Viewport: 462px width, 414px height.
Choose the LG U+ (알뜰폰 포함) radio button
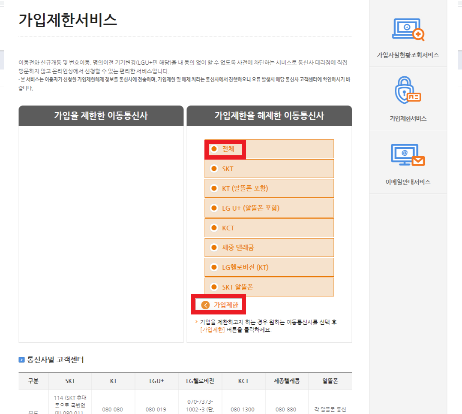[214, 208]
